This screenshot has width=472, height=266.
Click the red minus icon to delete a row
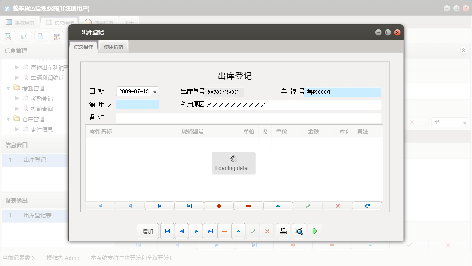pos(248,206)
